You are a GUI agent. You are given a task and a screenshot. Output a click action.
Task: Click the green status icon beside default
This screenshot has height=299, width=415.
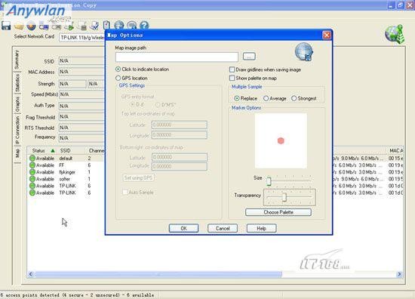(32, 158)
